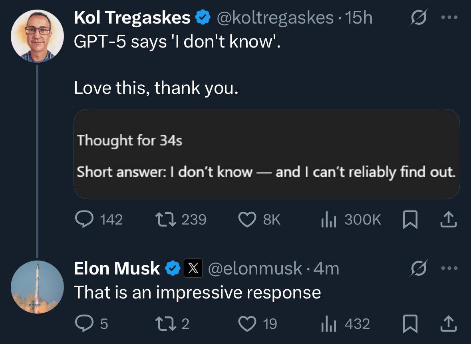Image resolution: width=471 pixels, height=344 pixels.
Task: Share Elon Musk's reply
Action: point(449,322)
